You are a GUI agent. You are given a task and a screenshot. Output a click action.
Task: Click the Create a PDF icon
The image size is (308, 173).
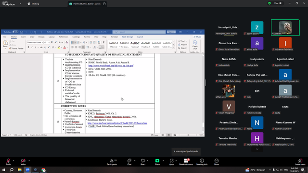click(x=195, y=45)
